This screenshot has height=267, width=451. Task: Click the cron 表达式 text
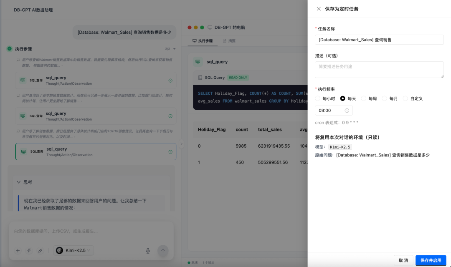[x=337, y=123]
